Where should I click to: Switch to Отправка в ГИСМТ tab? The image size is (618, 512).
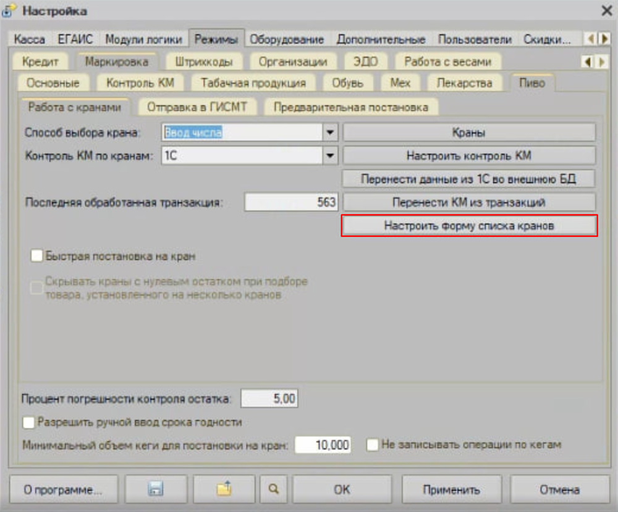[x=197, y=107]
